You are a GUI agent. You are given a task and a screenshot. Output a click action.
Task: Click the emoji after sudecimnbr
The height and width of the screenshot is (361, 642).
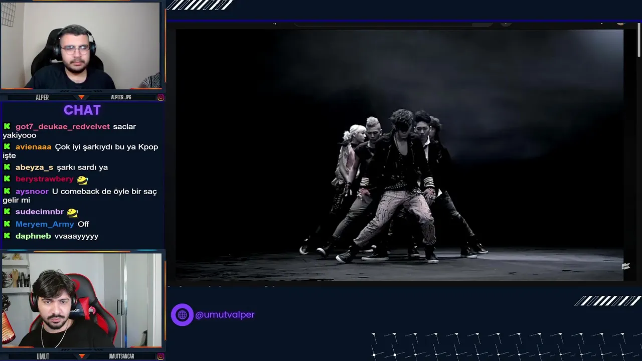73,212
